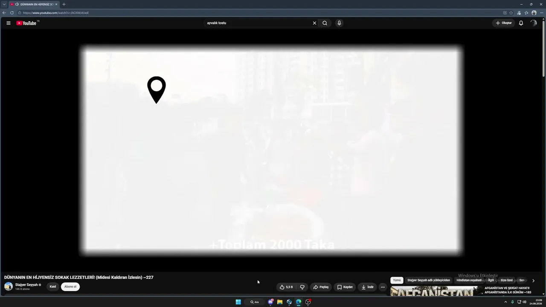This screenshot has height=307, width=546.
Task: Mute the tab using its speaker icon
Action: click(17, 4)
